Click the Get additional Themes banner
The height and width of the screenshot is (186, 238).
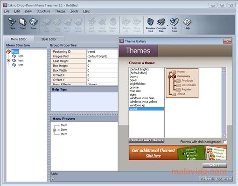click(x=178, y=152)
